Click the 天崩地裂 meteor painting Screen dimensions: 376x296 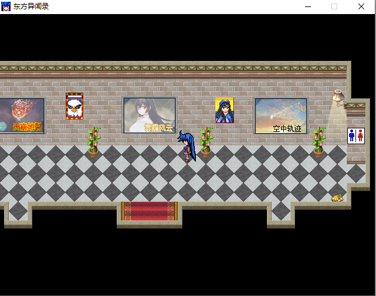[x=22, y=115]
